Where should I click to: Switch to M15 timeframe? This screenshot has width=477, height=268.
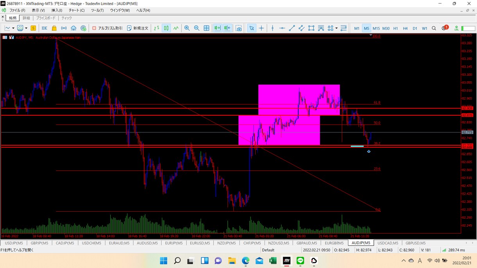coord(376,28)
